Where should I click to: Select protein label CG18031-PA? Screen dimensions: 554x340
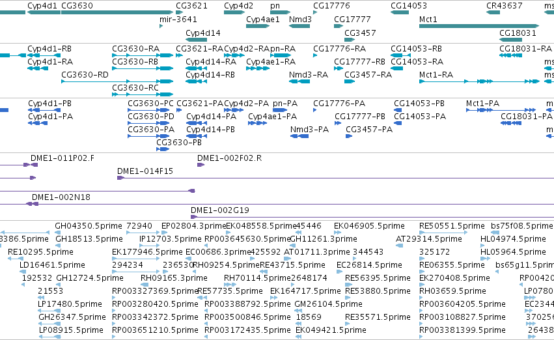coord(527,117)
